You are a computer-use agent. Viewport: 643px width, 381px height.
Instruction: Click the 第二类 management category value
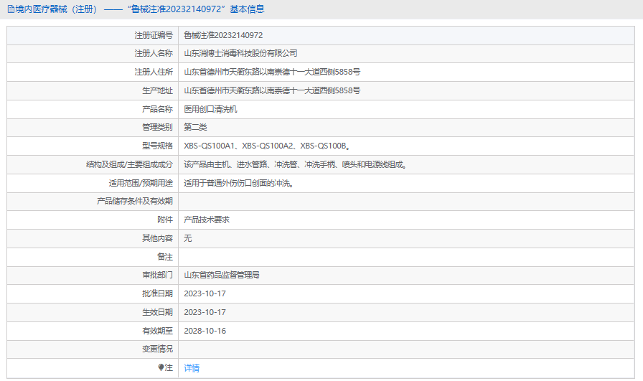click(195, 127)
